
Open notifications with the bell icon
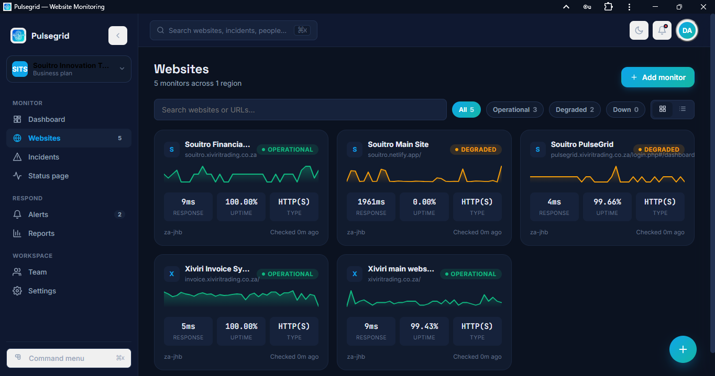(x=662, y=30)
